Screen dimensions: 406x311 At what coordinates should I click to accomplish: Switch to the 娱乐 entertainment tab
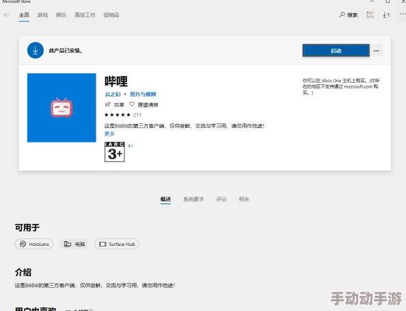(x=61, y=15)
